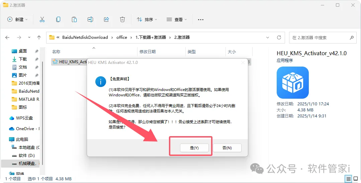Go back with the left arrow

tap(7, 37)
